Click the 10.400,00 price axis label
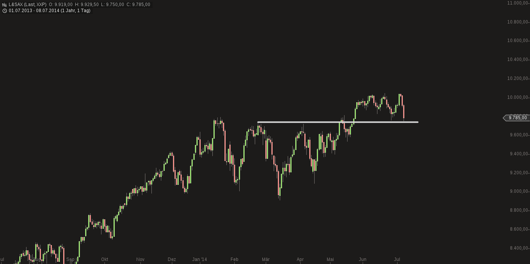Screen dimensions: 530x264 518,59
